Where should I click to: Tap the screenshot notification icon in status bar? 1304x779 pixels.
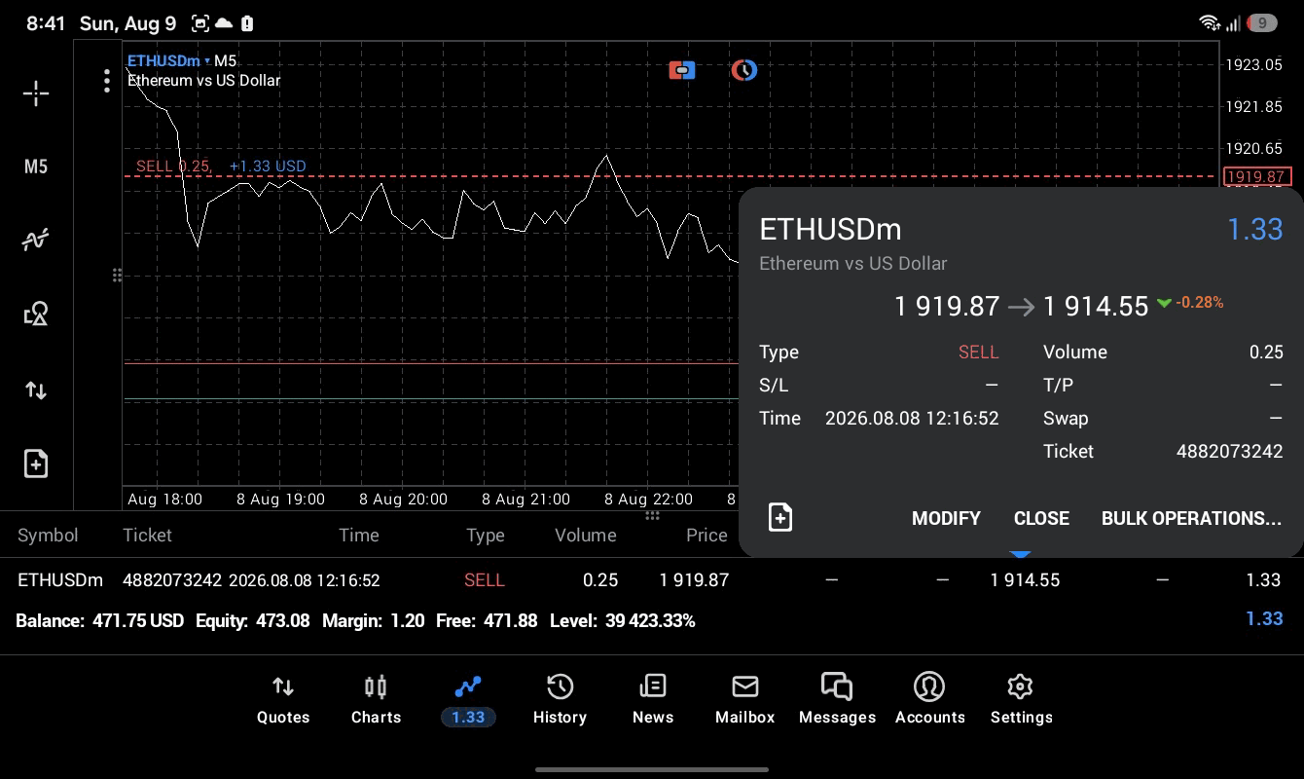click(x=199, y=22)
